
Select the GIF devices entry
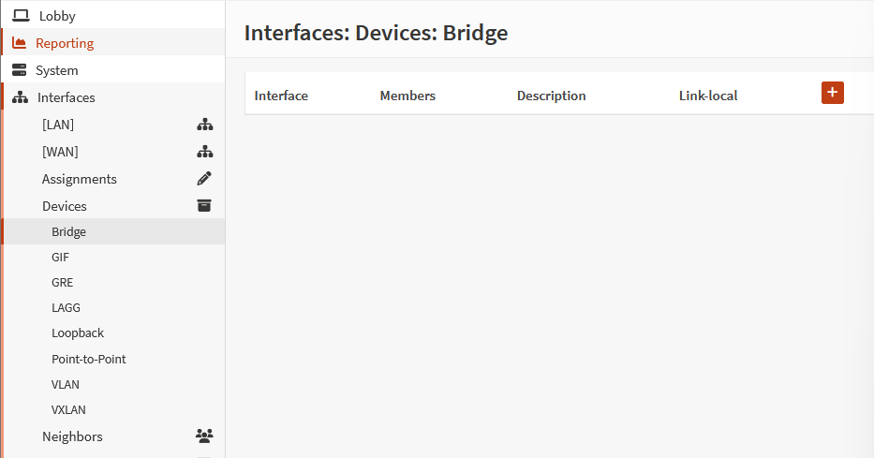(x=60, y=257)
